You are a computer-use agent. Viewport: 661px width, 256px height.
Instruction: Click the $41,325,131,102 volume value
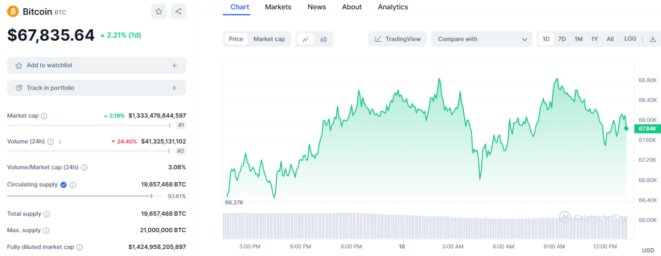click(163, 142)
